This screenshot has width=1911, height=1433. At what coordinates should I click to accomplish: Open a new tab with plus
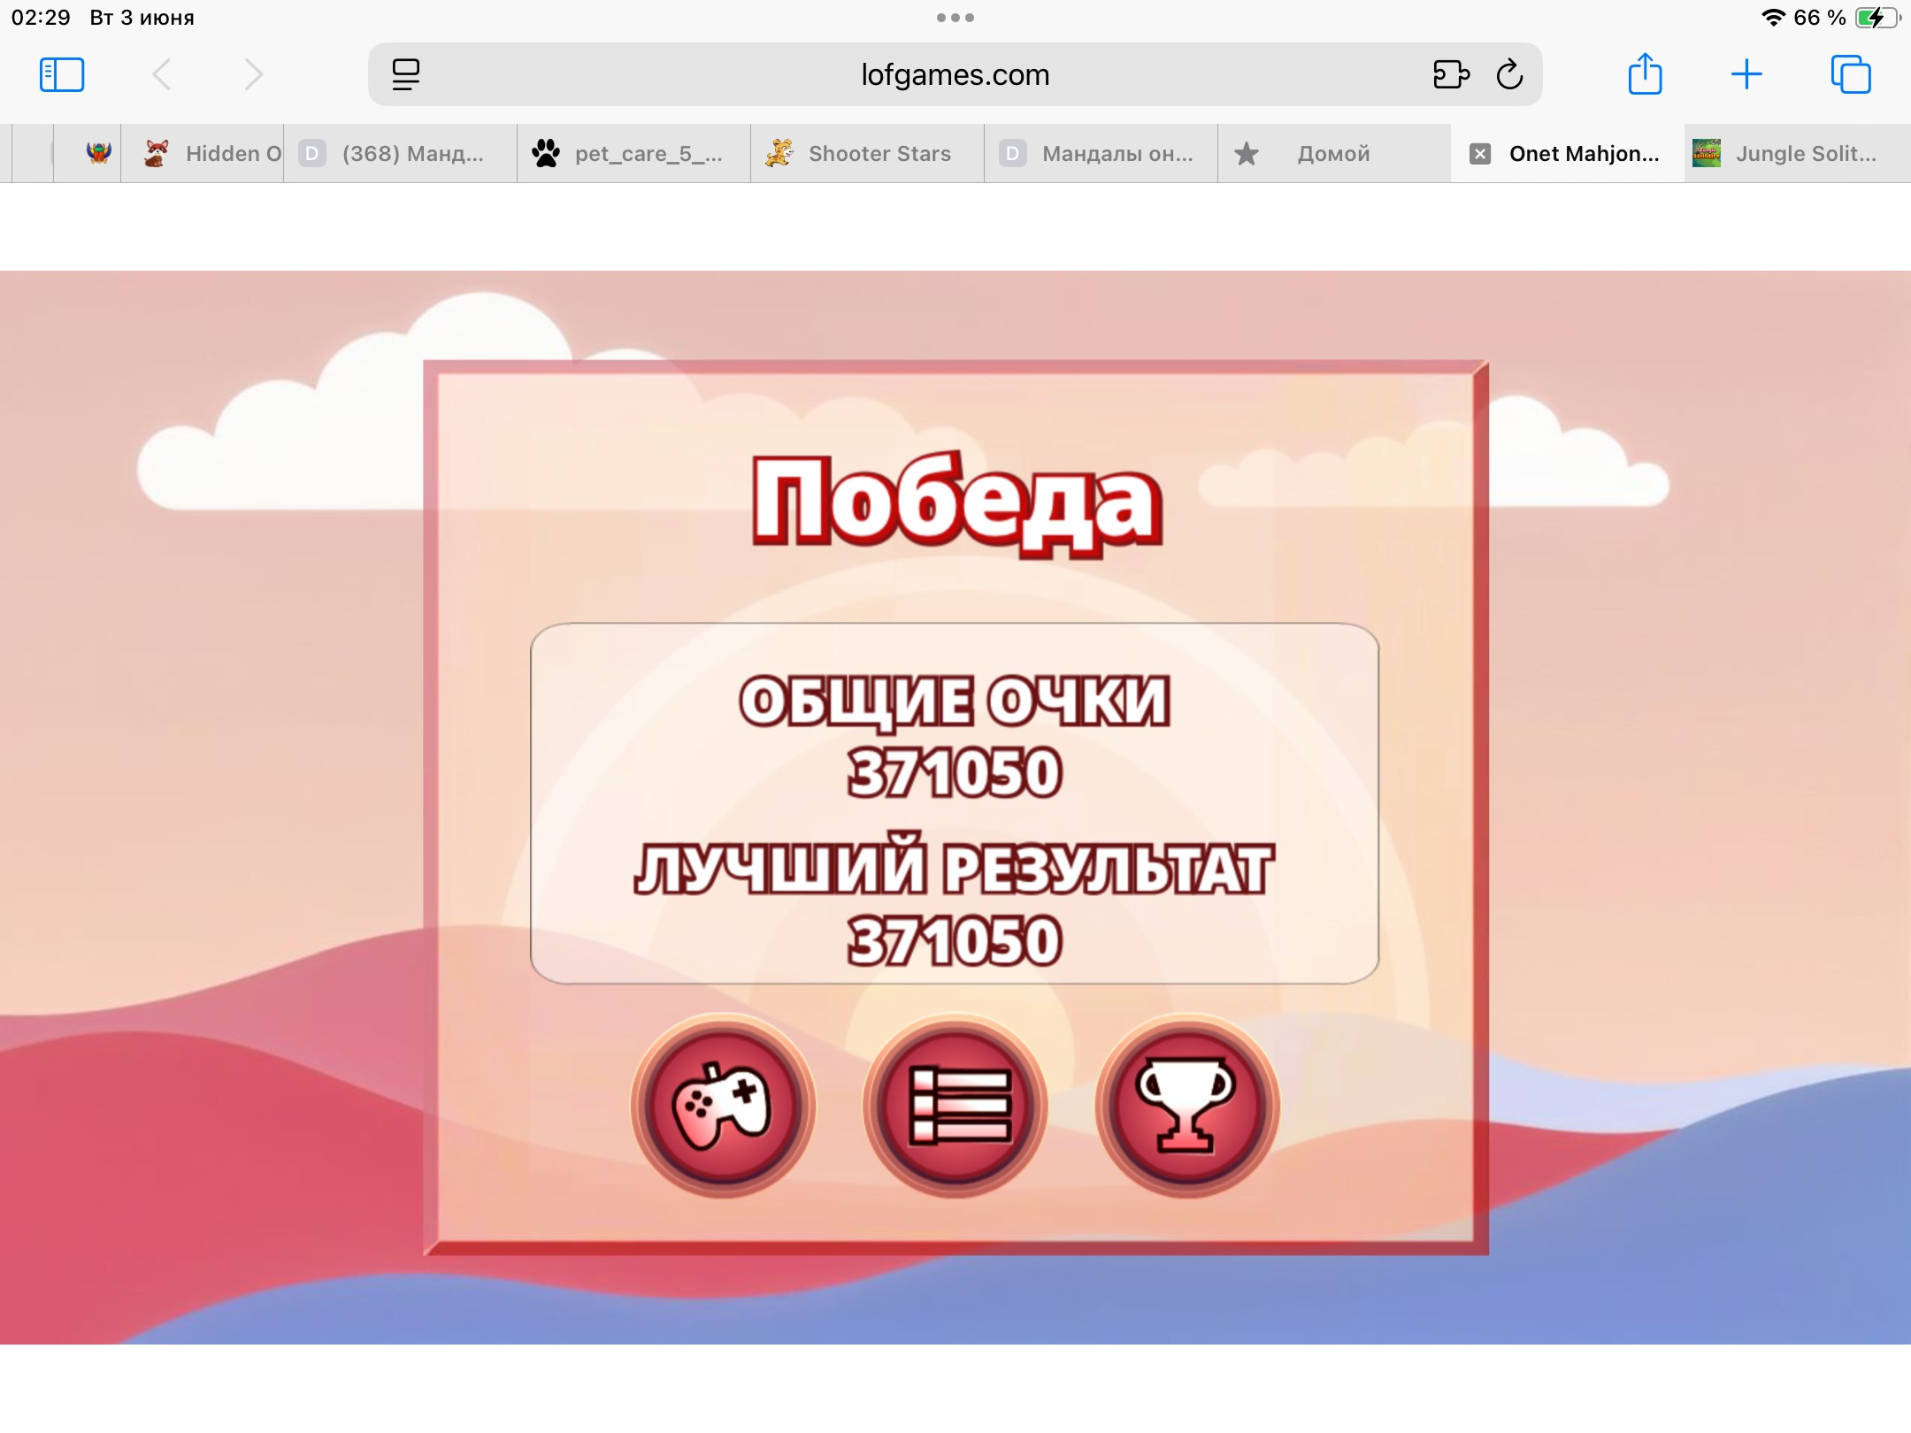[x=1746, y=74]
